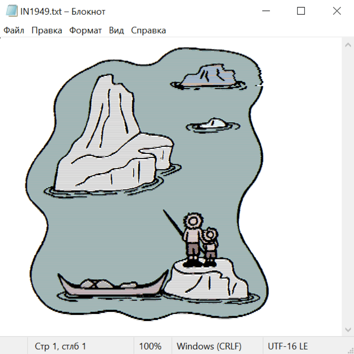Maximize the Блокнот window
Viewport: 354px width, 354px height.
point(301,11)
